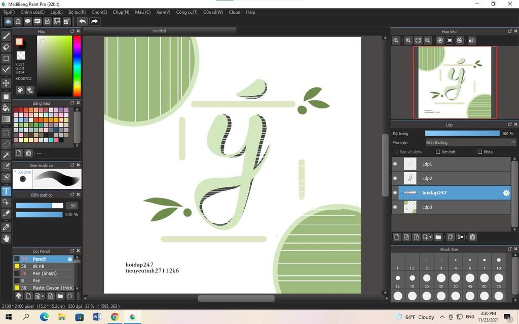Screen dimensions: 519x324
Task: Select the Brush tool in the left toolbar
Action: (6, 36)
